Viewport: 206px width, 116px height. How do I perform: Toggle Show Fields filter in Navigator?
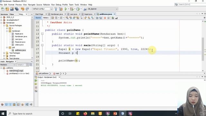click(6, 104)
